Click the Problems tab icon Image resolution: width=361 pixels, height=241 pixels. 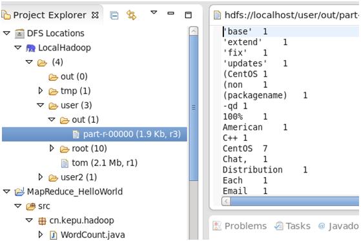pyautogui.click(x=216, y=226)
